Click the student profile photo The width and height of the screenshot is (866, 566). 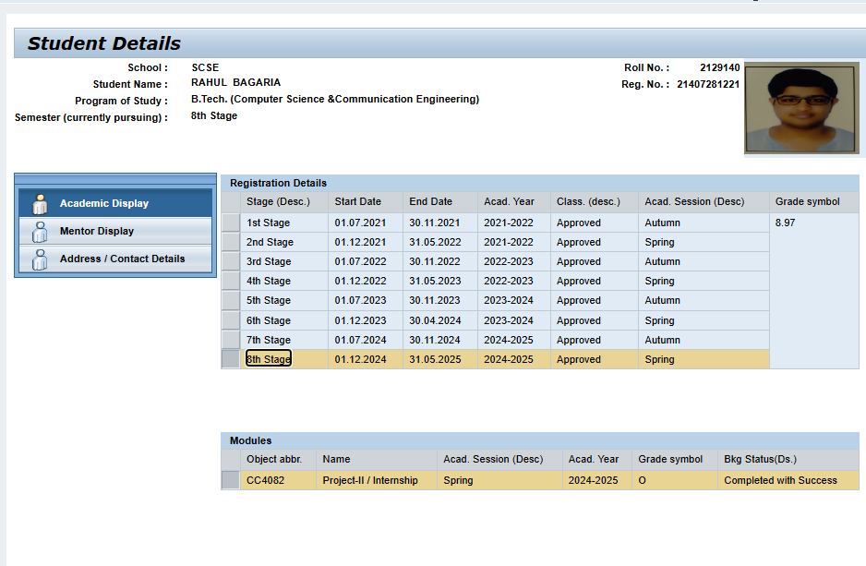pyautogui.click(x=801, y=107)
